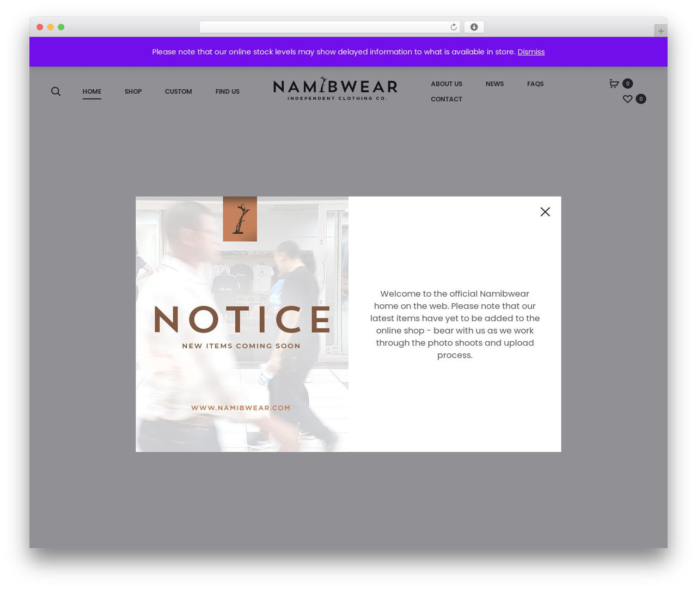Open the FAQS page link
697x590 pixels.
click(x=535, y=84)
